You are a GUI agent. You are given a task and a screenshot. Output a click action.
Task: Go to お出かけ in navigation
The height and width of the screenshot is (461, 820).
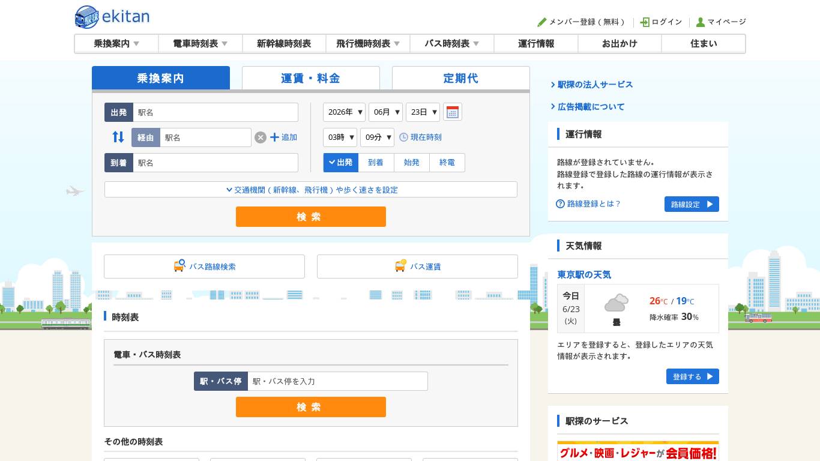pos(620,44)
